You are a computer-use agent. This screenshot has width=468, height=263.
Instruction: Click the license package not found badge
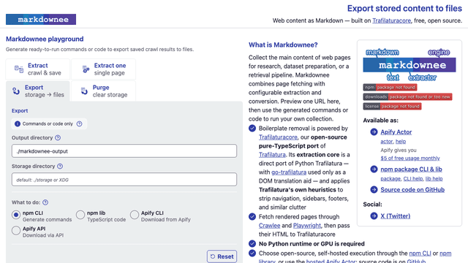point(392,107)
